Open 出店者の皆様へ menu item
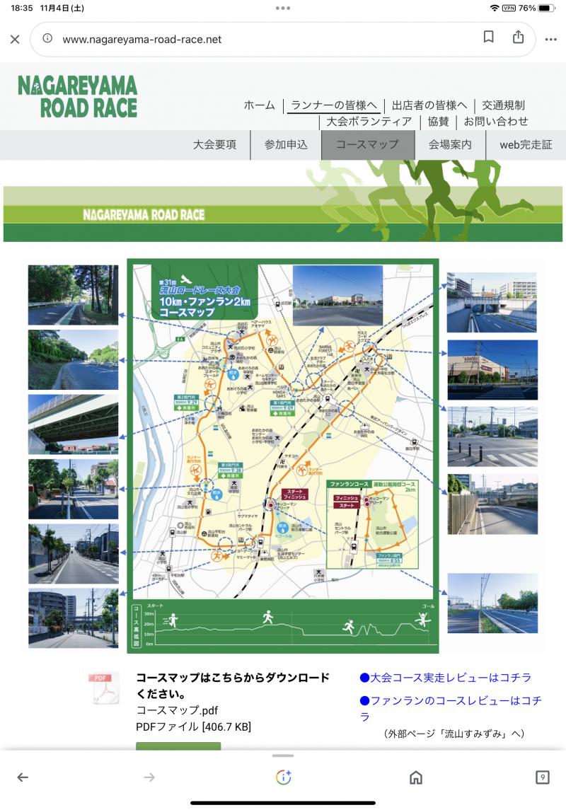566x810 pixels. point(429,105)
